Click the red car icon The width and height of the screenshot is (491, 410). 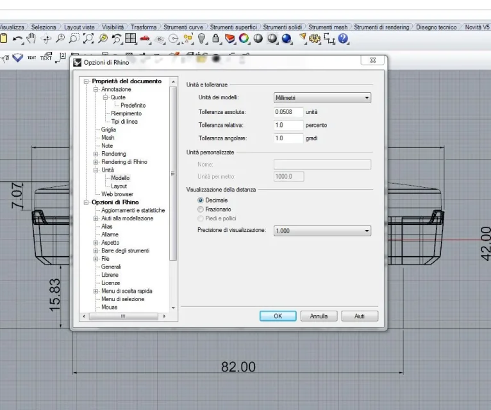tap(145, 39)
